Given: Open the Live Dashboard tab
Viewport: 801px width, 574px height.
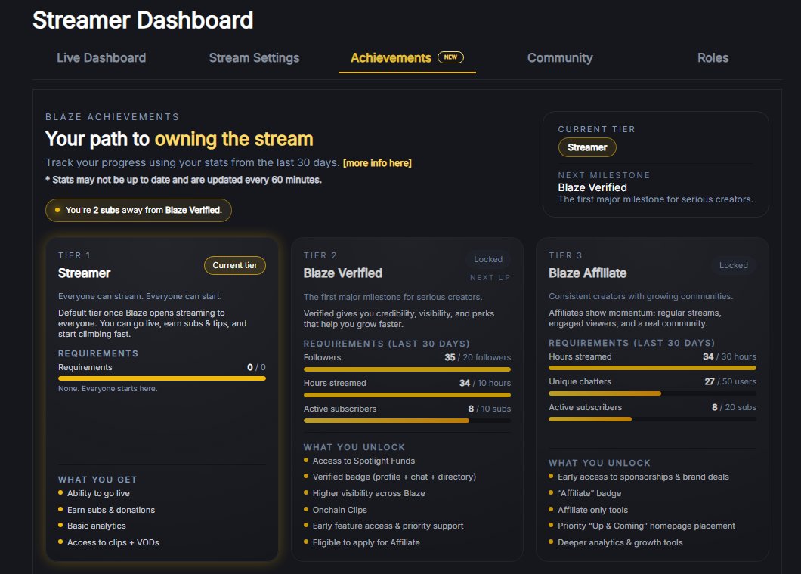Looking at the screenshot, I should point(101,57).
